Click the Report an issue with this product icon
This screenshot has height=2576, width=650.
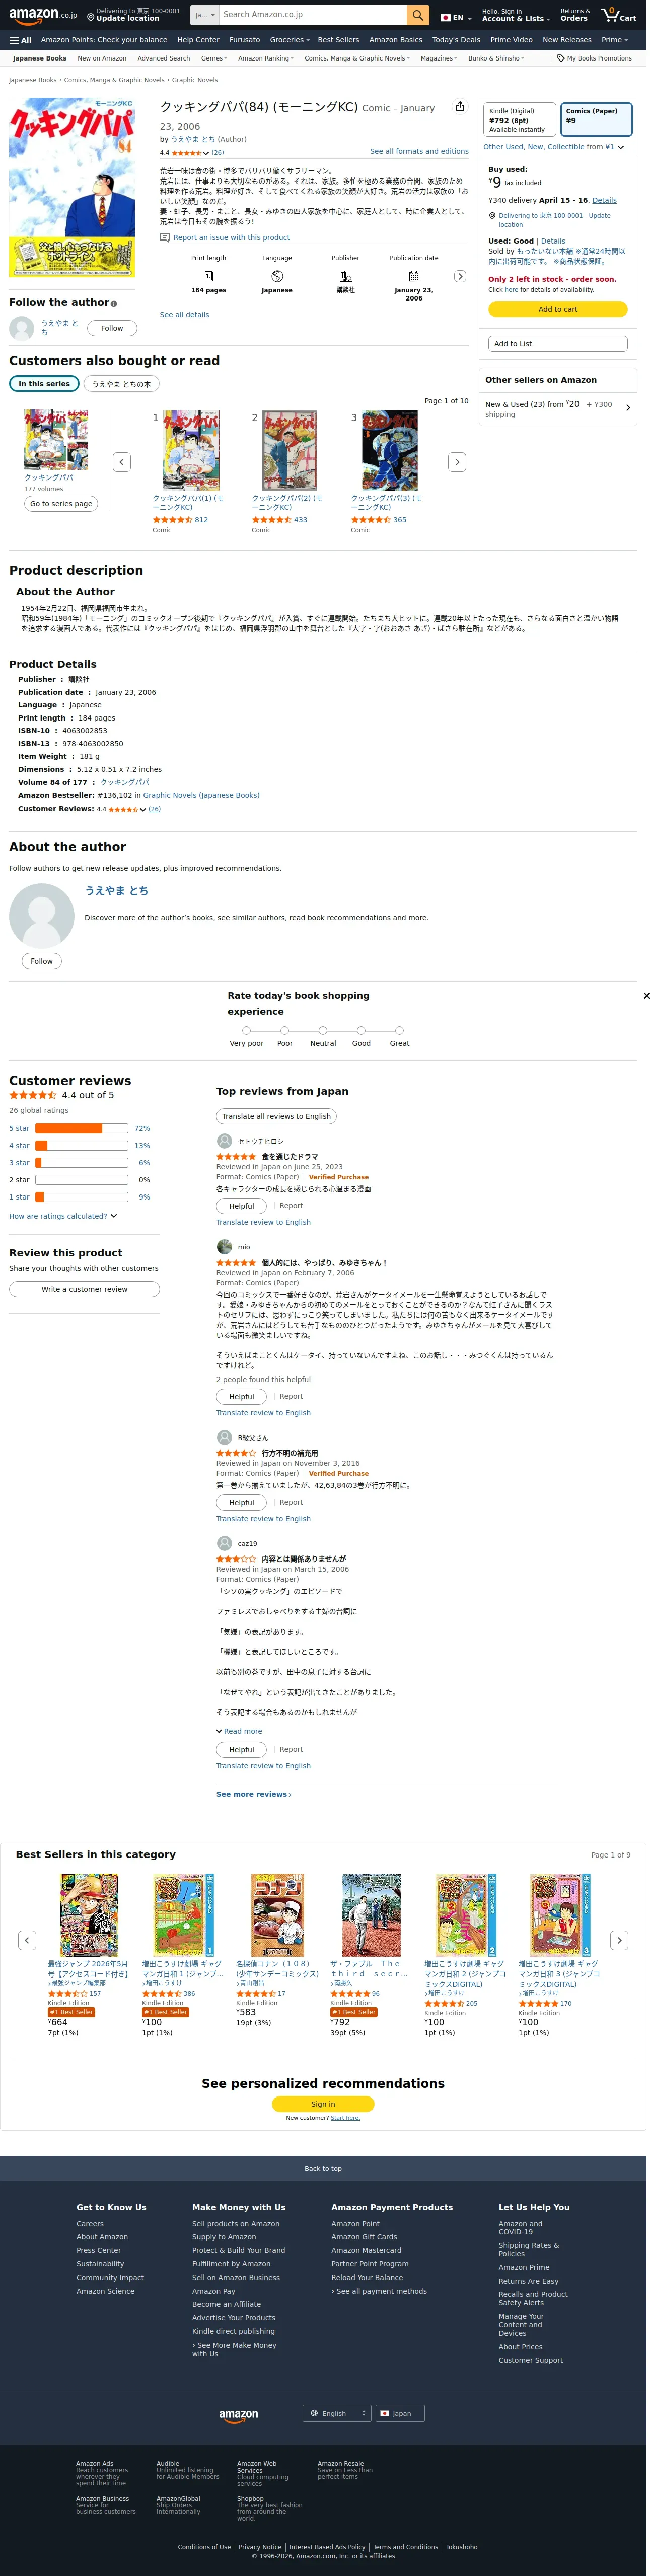(165, 237)
